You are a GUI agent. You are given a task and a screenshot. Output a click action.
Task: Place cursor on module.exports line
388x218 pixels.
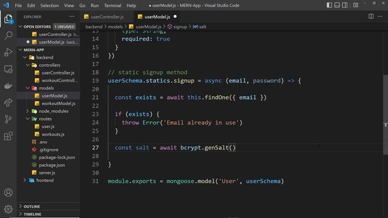(196, 181)
